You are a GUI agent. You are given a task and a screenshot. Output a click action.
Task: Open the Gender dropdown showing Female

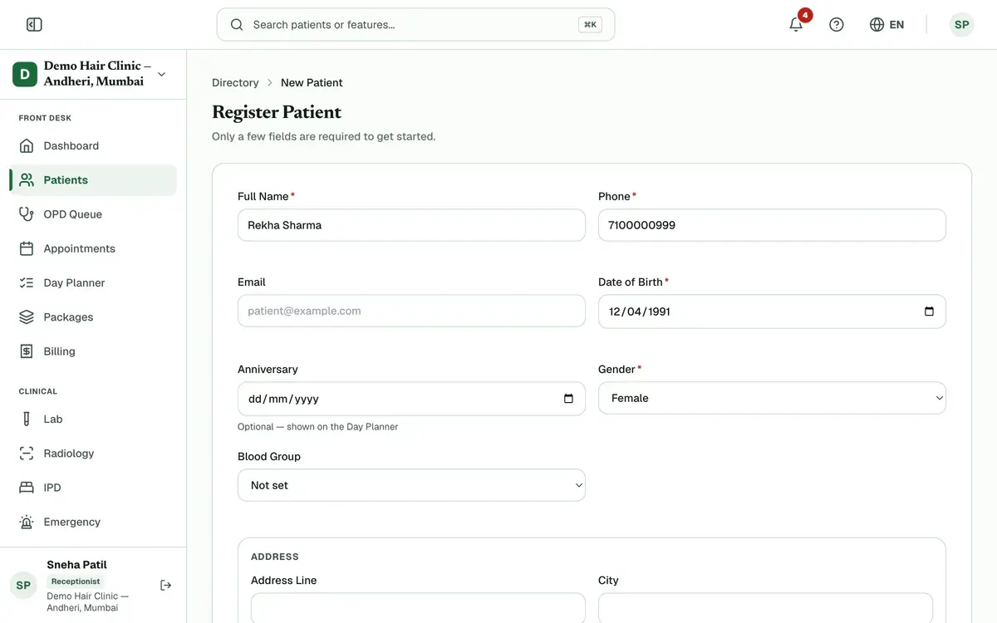coord(772,398)
